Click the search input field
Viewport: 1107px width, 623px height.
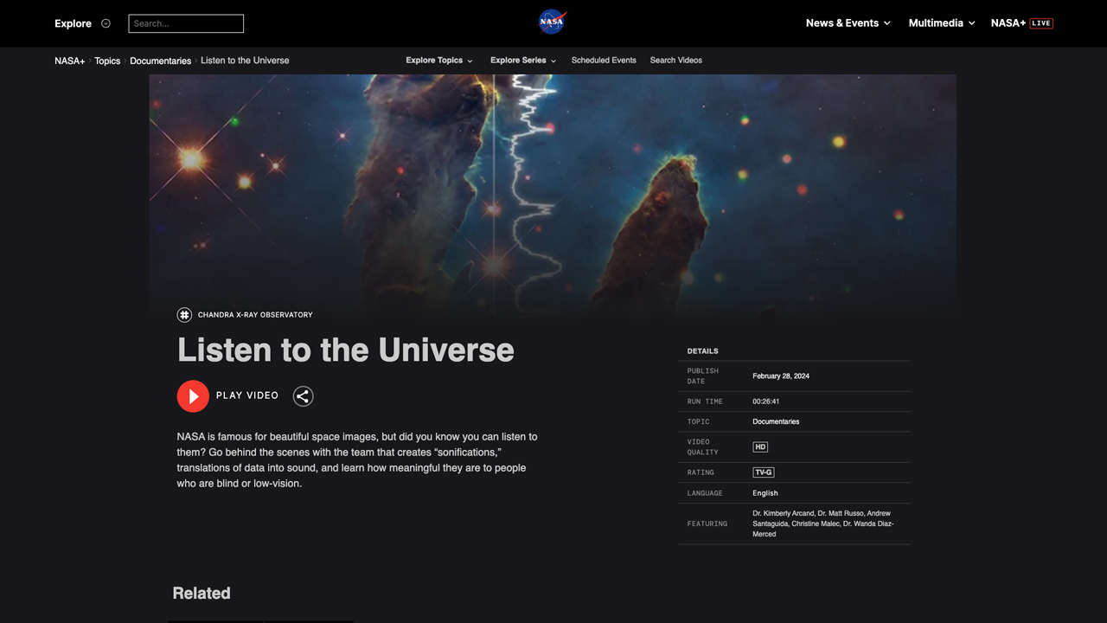pos(186,23)
